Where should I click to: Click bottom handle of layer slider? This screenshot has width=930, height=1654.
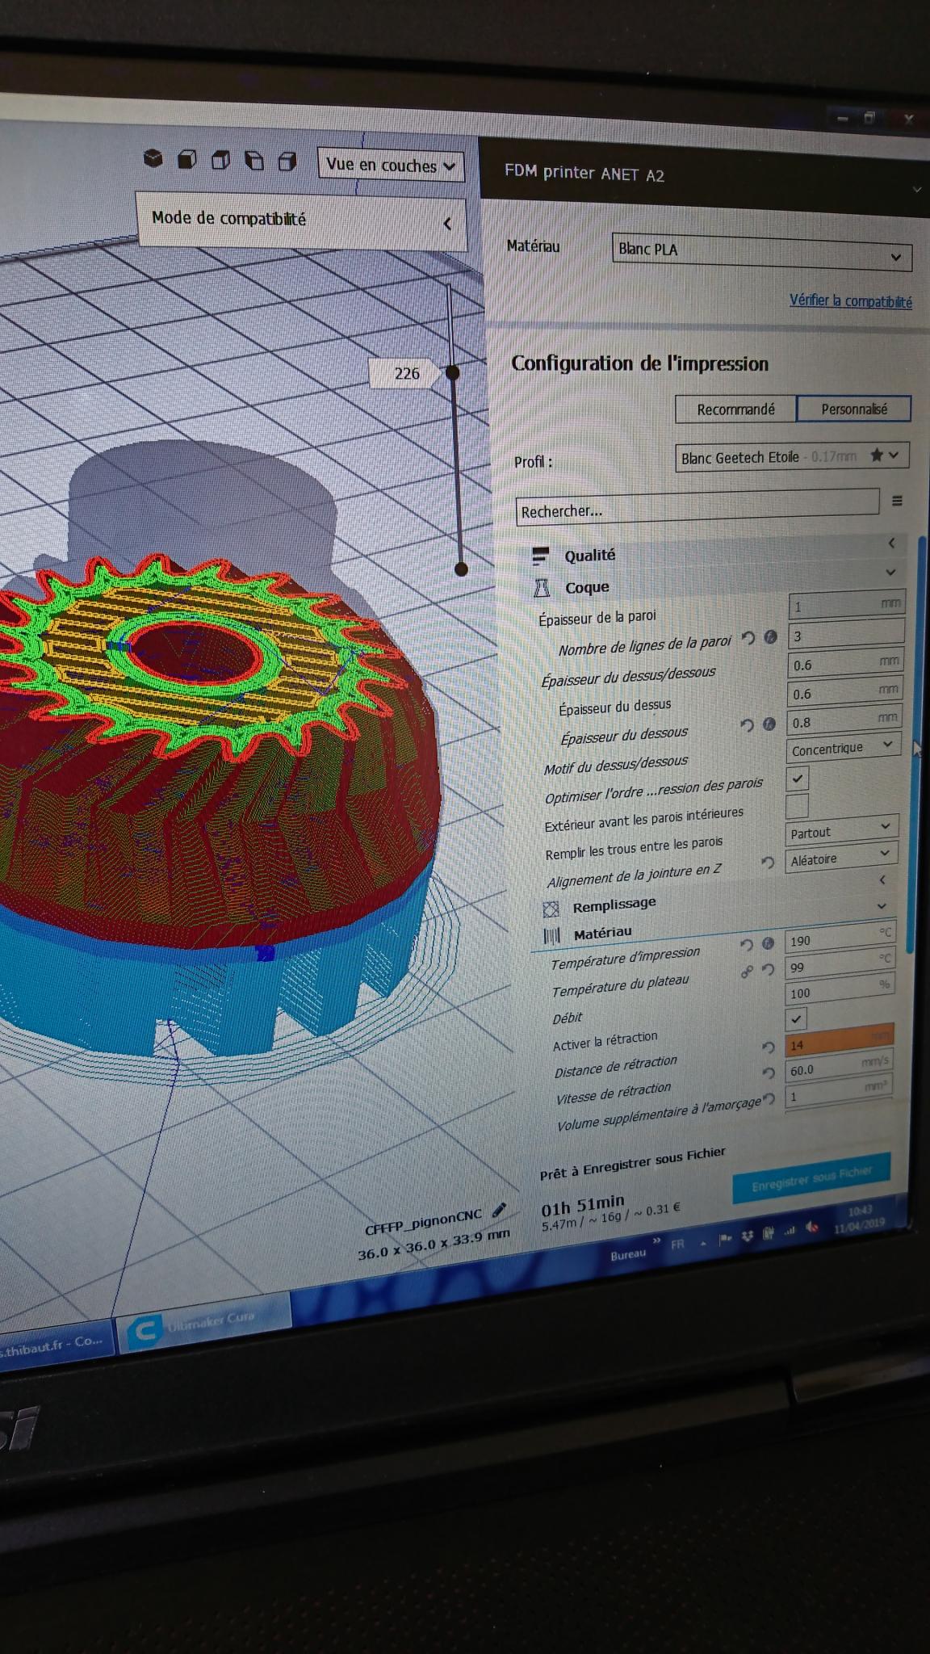tap(461, 569)
